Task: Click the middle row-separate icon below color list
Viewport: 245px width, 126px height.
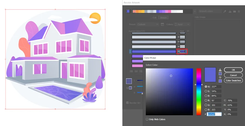Action: click(136, 71)
